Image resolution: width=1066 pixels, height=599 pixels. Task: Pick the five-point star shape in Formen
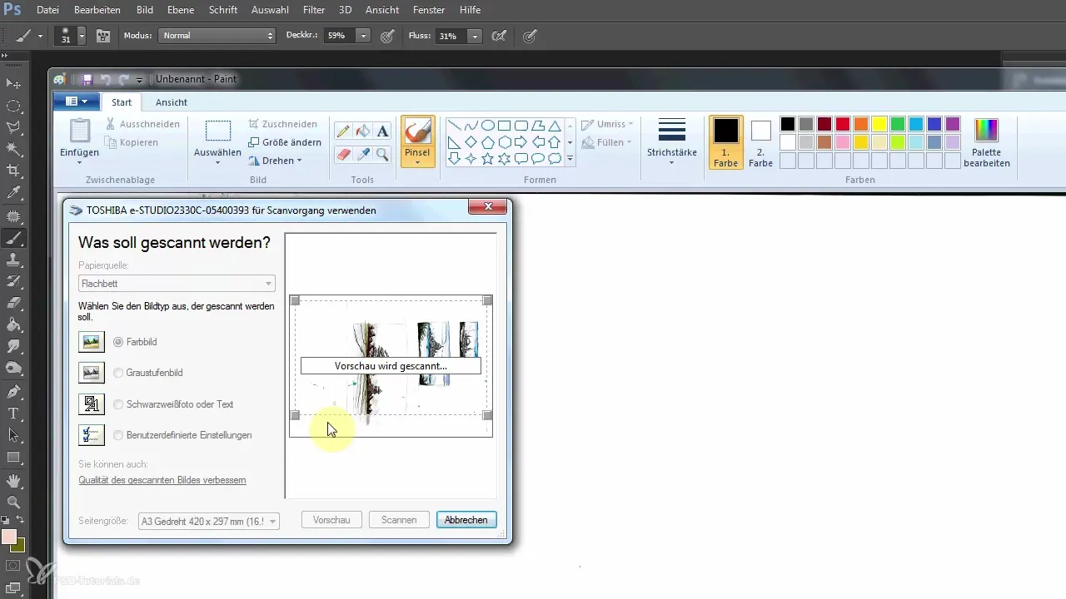[488, 158]
